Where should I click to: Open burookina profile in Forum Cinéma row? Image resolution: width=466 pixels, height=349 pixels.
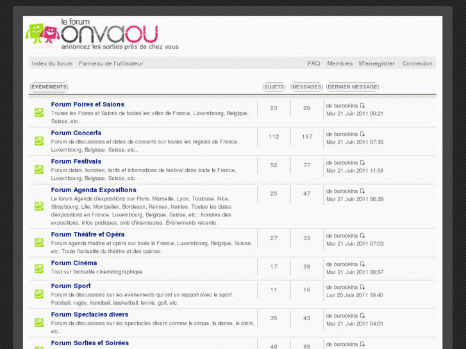coord(346,264)
